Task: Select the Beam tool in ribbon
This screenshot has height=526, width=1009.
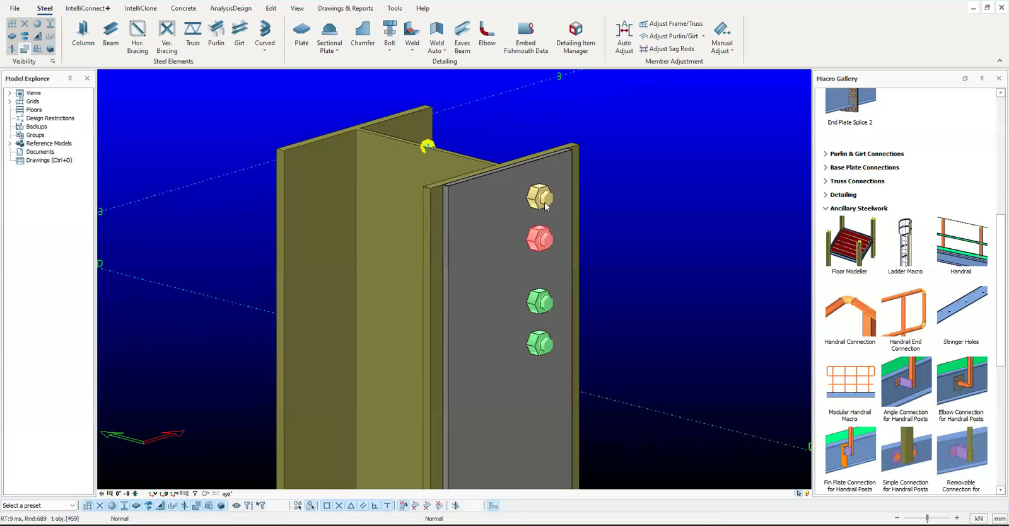Action: pos(111,34)
